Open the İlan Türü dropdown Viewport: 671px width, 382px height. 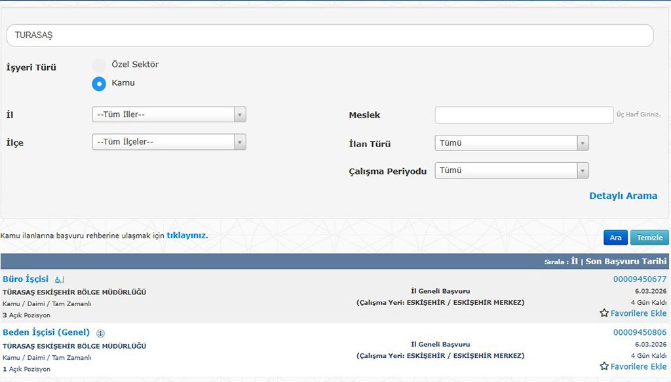pyautogui.click(x=511, y=143)
